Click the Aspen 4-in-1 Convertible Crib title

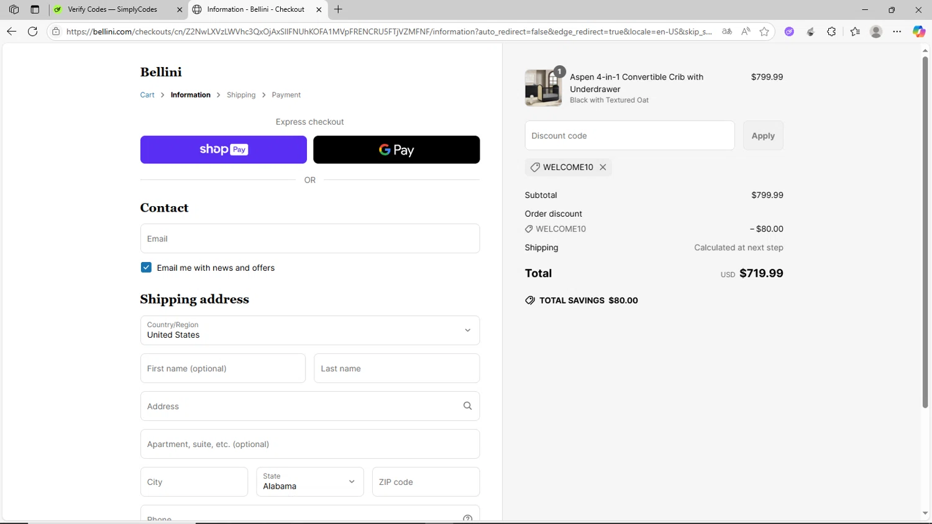pos(637,83)
